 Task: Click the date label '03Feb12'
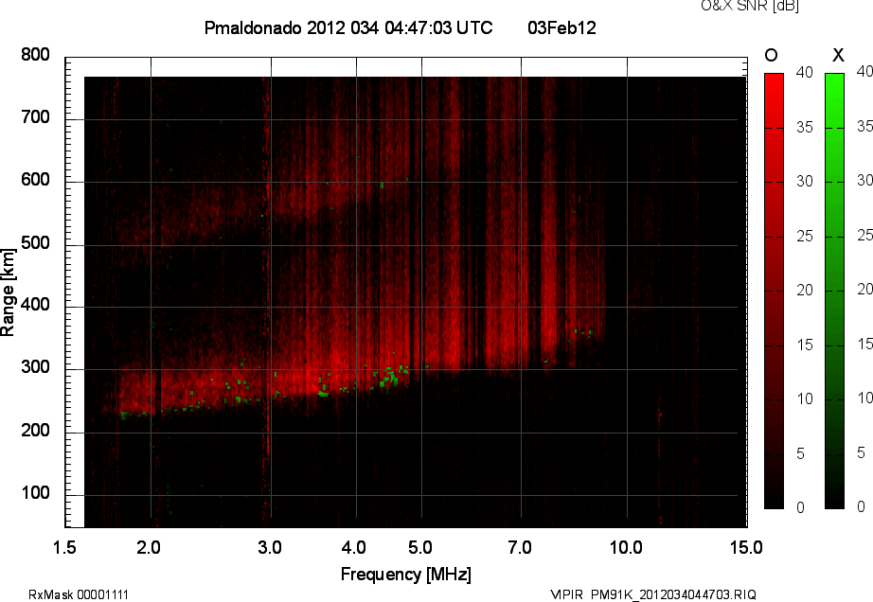point(561,27)
